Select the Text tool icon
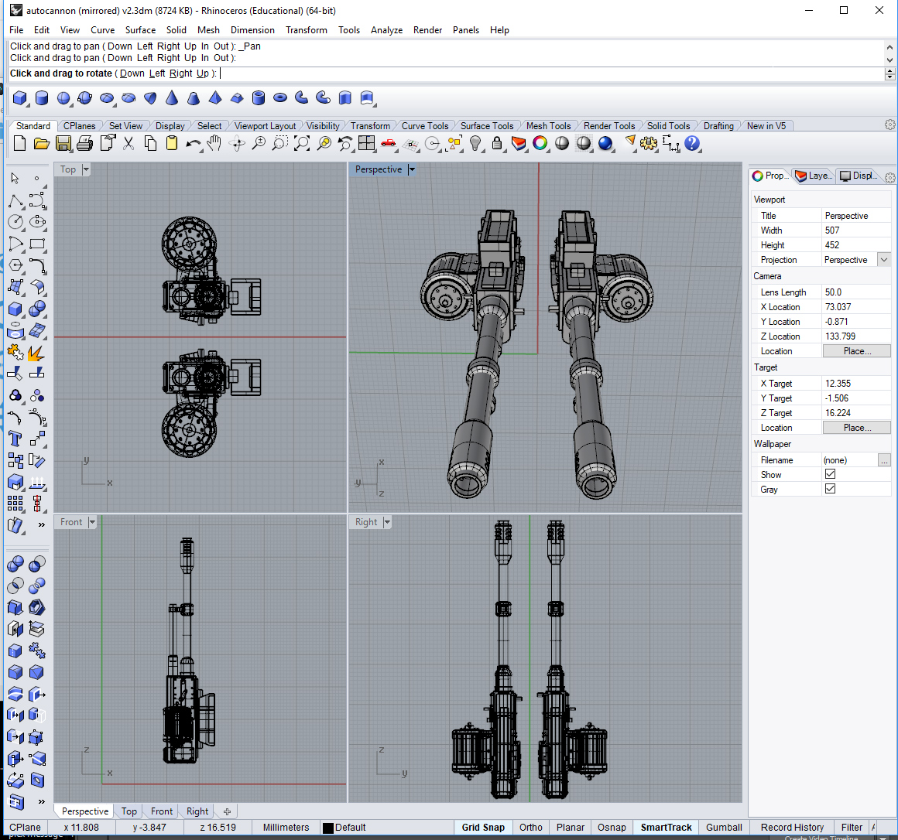The image size is (898, 840). [x=15, y=439]
